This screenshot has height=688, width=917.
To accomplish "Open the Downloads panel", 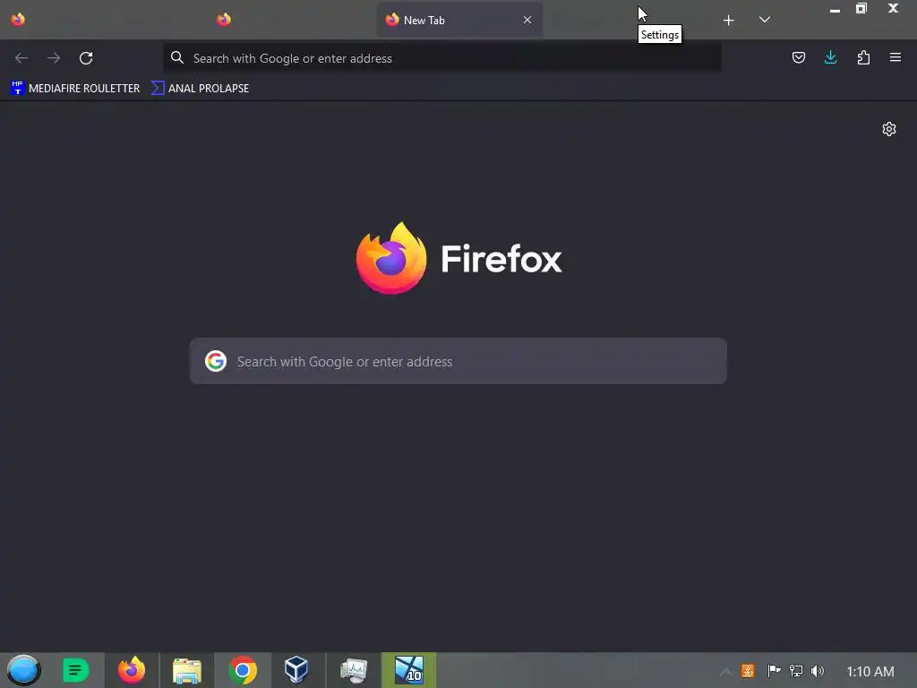I will pyautogui.click(x=830, y=57).
